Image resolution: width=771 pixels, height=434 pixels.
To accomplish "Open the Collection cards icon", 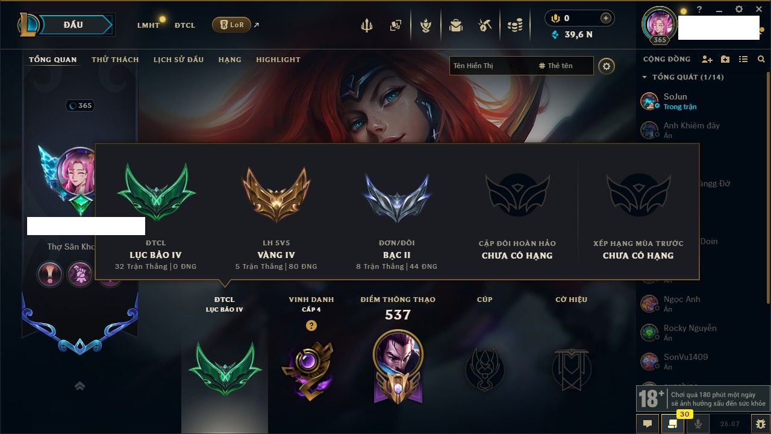I will coord(395,25).
